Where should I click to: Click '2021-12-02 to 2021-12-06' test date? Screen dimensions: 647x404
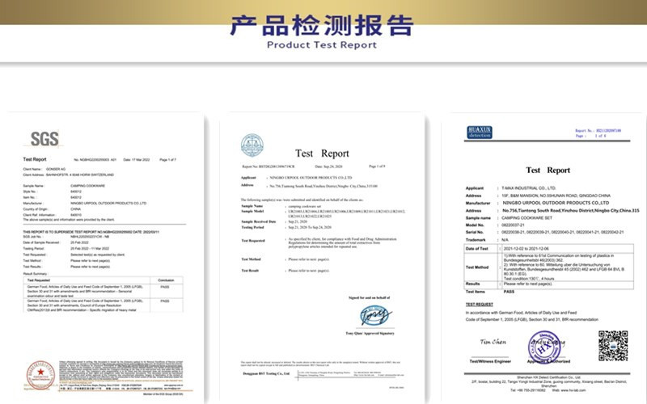(x=526, y=249)
